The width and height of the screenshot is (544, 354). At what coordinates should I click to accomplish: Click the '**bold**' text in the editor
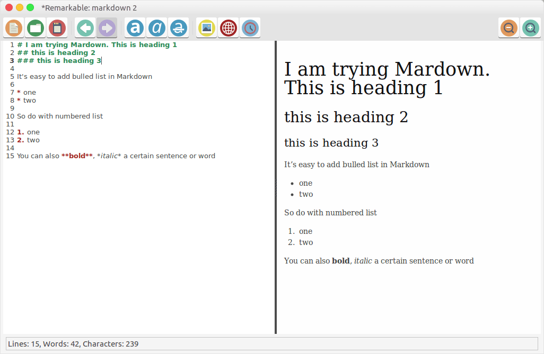[x=77, y=156]
